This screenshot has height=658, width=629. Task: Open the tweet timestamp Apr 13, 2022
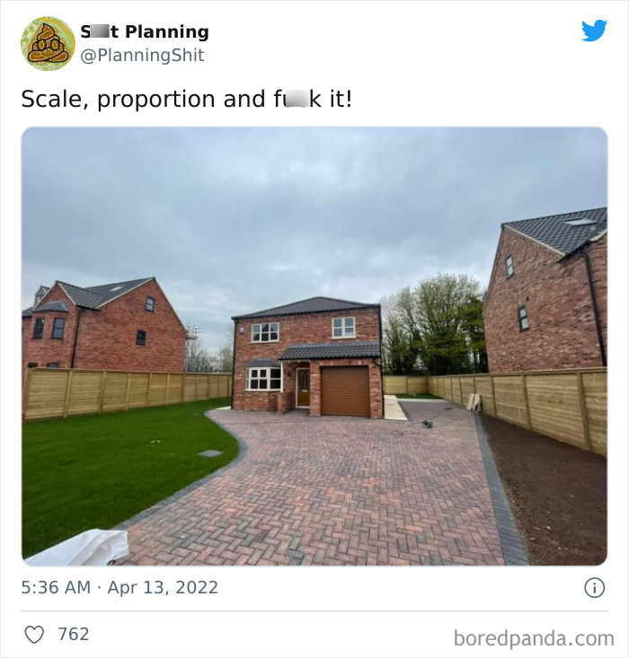coord(163,587)
